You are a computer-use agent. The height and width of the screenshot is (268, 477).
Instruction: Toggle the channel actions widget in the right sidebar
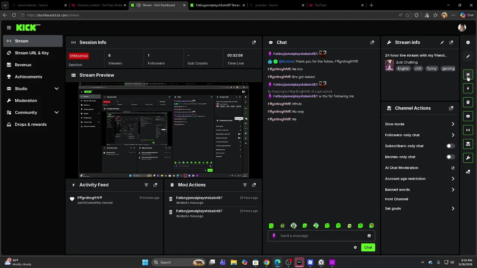pyautogui.click(x=468, y=144)
